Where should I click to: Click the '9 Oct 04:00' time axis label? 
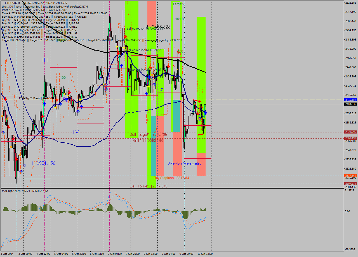click(x=168, y=254)
